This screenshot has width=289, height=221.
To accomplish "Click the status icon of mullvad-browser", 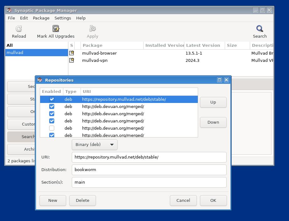I will coord(71,53).
